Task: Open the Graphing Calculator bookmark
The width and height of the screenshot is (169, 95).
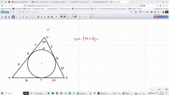Action: [53, 9]
